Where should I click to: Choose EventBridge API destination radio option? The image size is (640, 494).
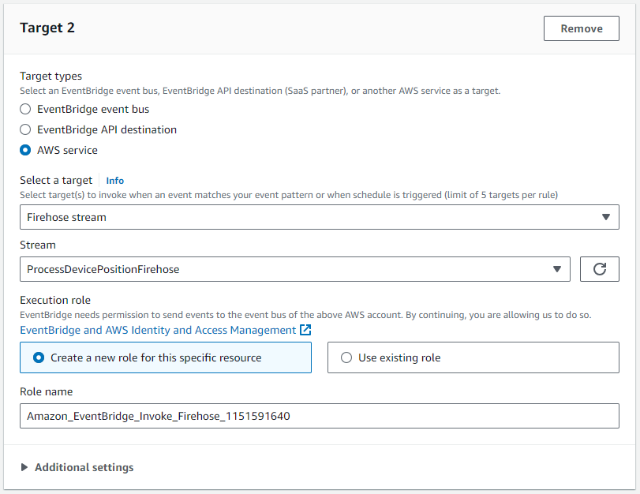click(x=25, y=129)
